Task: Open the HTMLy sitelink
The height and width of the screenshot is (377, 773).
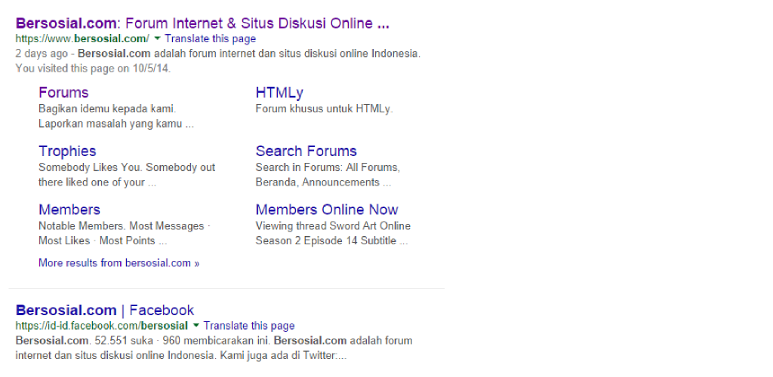Action: (x=279, y=93)
